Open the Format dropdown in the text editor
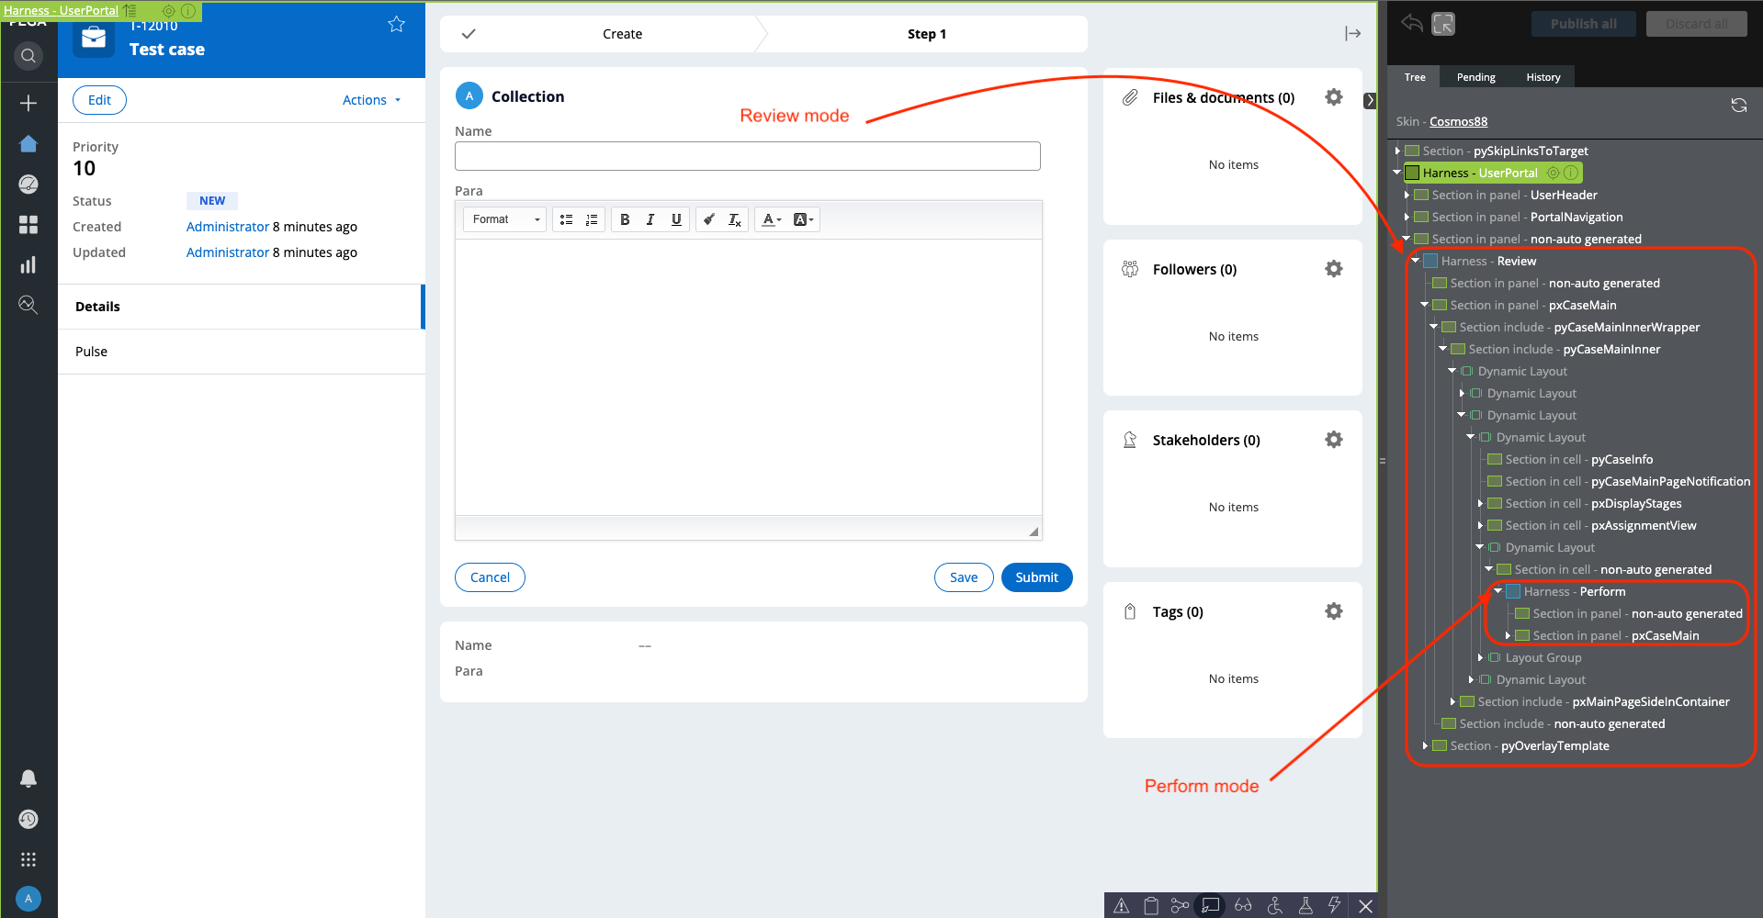The image size is (1763, 918). pos(503,218)
